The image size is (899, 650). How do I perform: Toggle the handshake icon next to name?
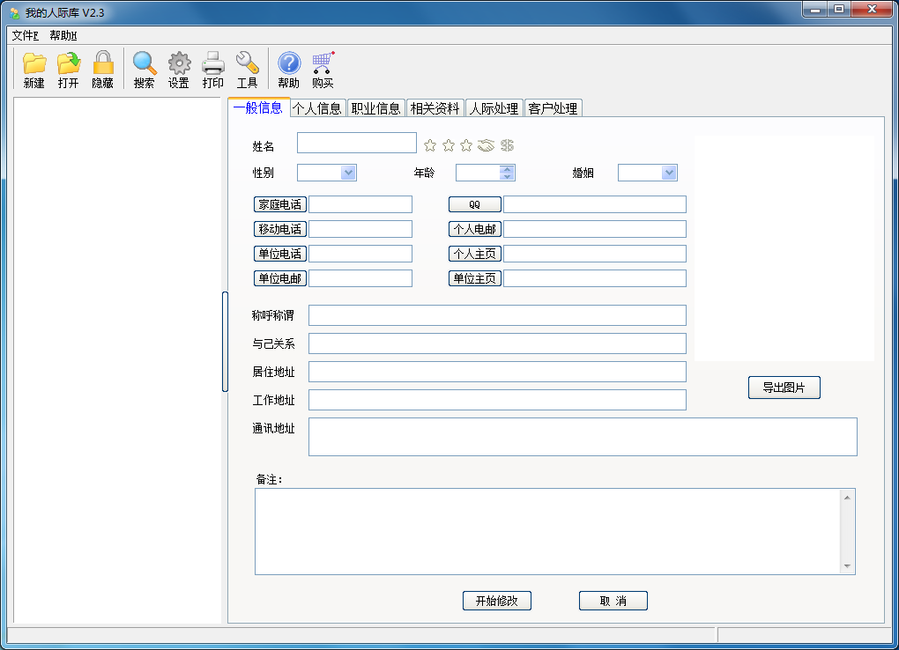[x=486, y=145]
